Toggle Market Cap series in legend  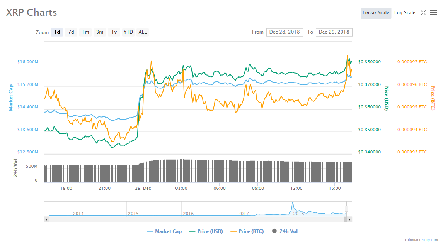(164, 231)
